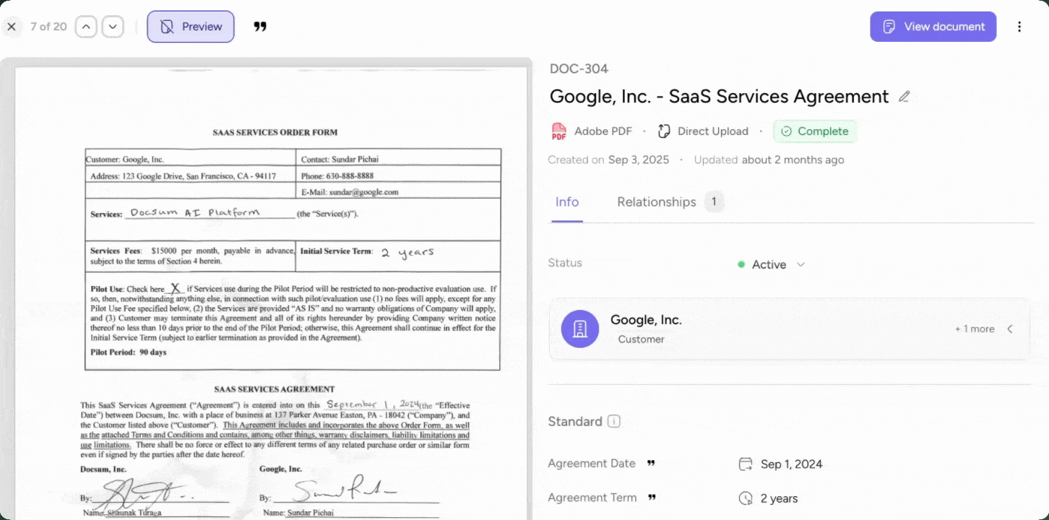Click the Direct Upload source icon
This screenshot has height=520, width=1049.
664,131
